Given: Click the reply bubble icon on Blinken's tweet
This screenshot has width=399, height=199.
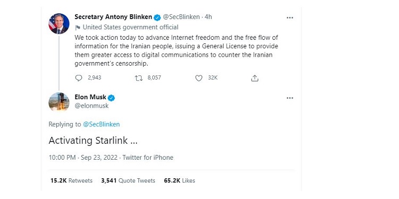Looking at the screenshot, I should pyautogui.click(x=79, y=78).
